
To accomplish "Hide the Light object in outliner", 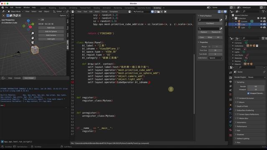I will click(x=262, y=27).
